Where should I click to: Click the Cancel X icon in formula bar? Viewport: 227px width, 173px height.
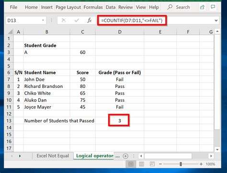click(64, 20)
